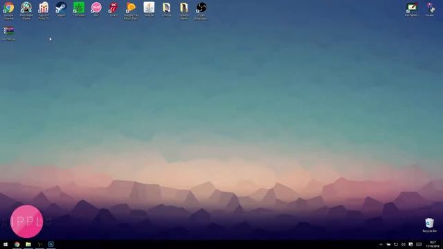
Task: Expand hidden system tray icons
Action: click(381, 244)
